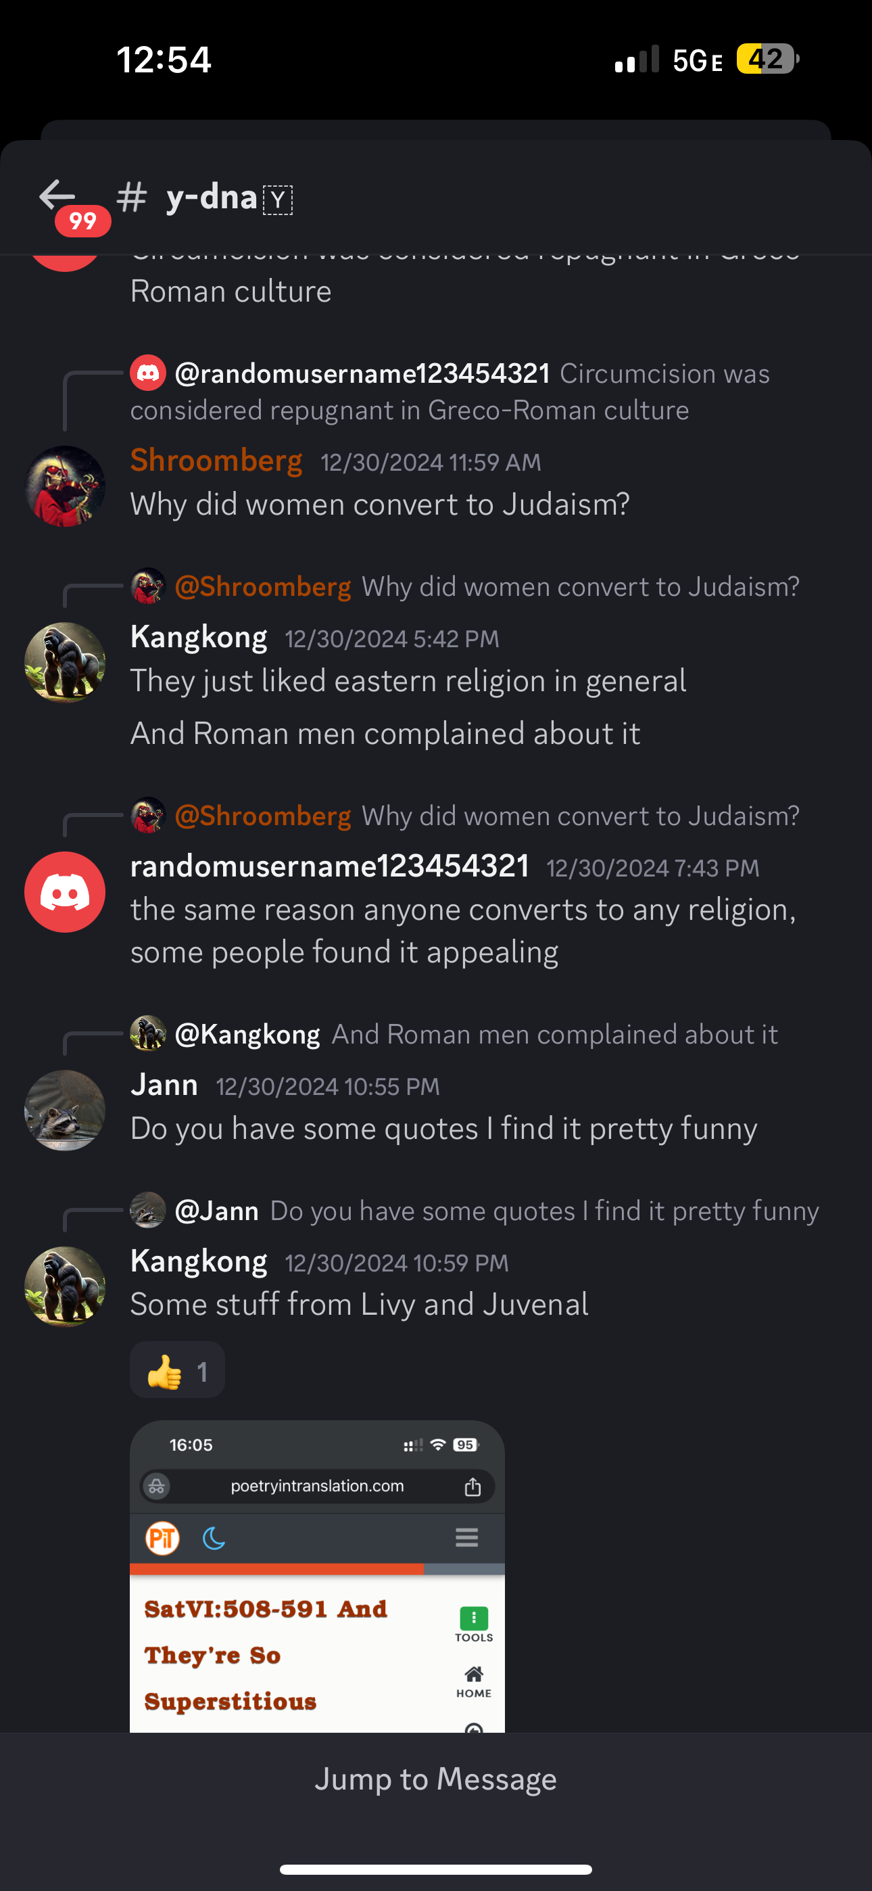Tap first @Shroomberg reply preview above Kangkong

click(x=465, y=586)
